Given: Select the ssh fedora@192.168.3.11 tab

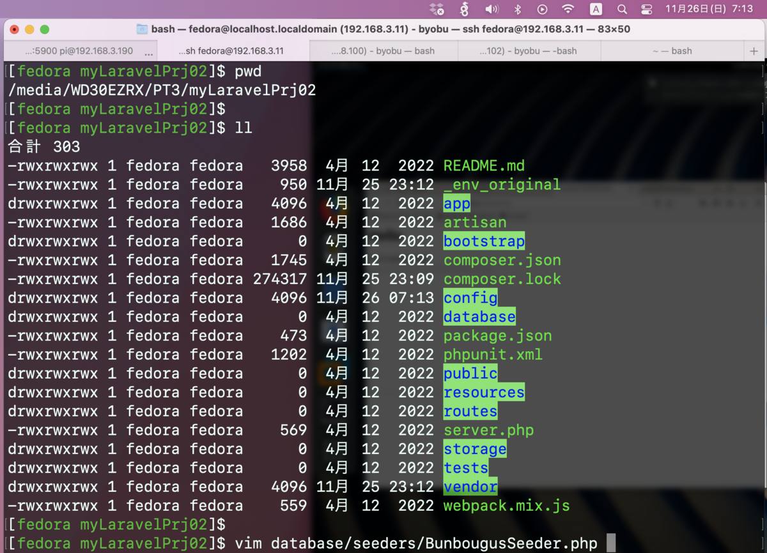Looking at the screenshot, I should click(x=233, y=51).
